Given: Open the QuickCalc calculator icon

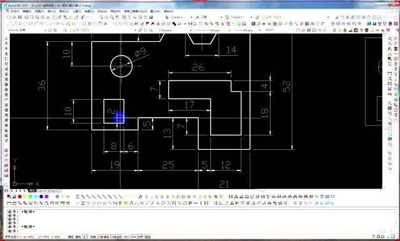Looking at the screenshot, I should (x=151, y=17).
